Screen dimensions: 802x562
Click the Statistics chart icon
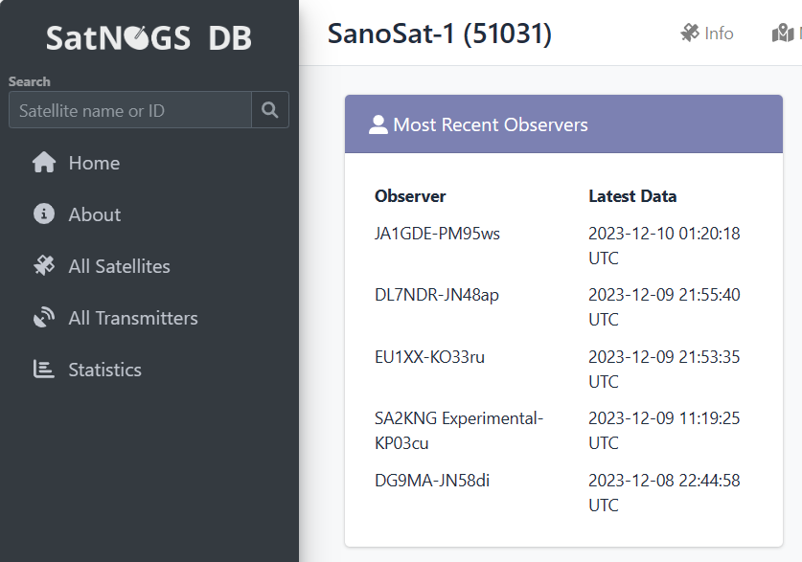[44, 369]
